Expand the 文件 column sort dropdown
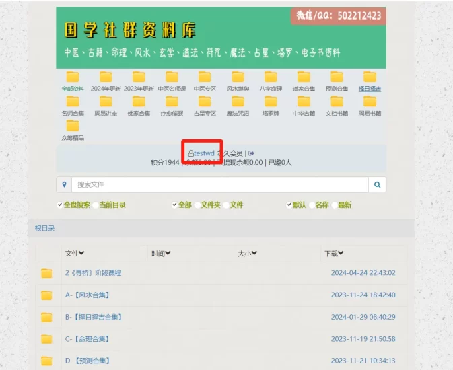Viewport: 453px width, 370px height. (x=75, y=254)
